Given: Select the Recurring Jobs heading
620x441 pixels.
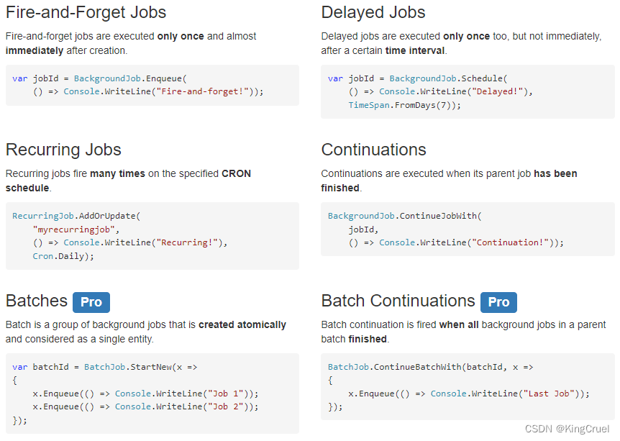Looking at the screenshot, I should (63, 150).
